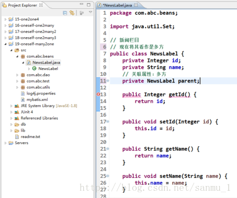This screenshot has width=237, height=198.
Task: Select the Project Explorer tab
Action: click(22, 5)
